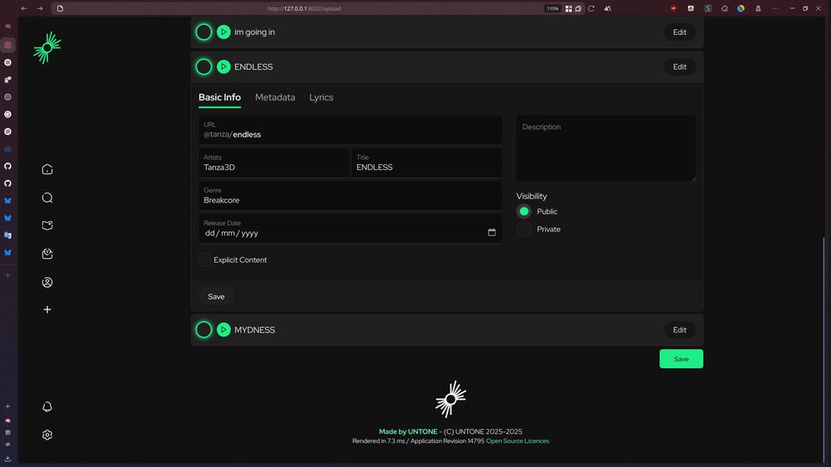The width and height of the screenshot is (831, 467).
Task: Click the Description text area
Action: pyautogui.click(x=606, y=148)
